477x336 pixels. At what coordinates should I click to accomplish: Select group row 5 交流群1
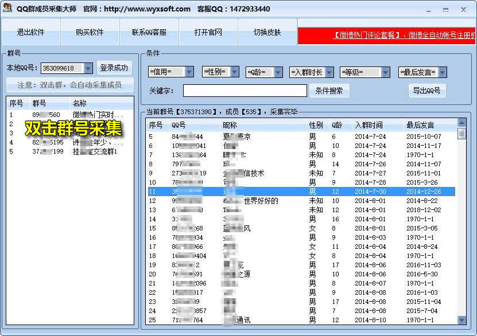pos(69,151)
